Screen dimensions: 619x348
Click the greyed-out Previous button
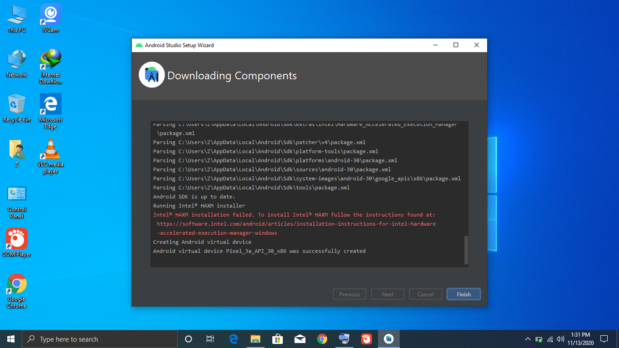coord(349,294)
